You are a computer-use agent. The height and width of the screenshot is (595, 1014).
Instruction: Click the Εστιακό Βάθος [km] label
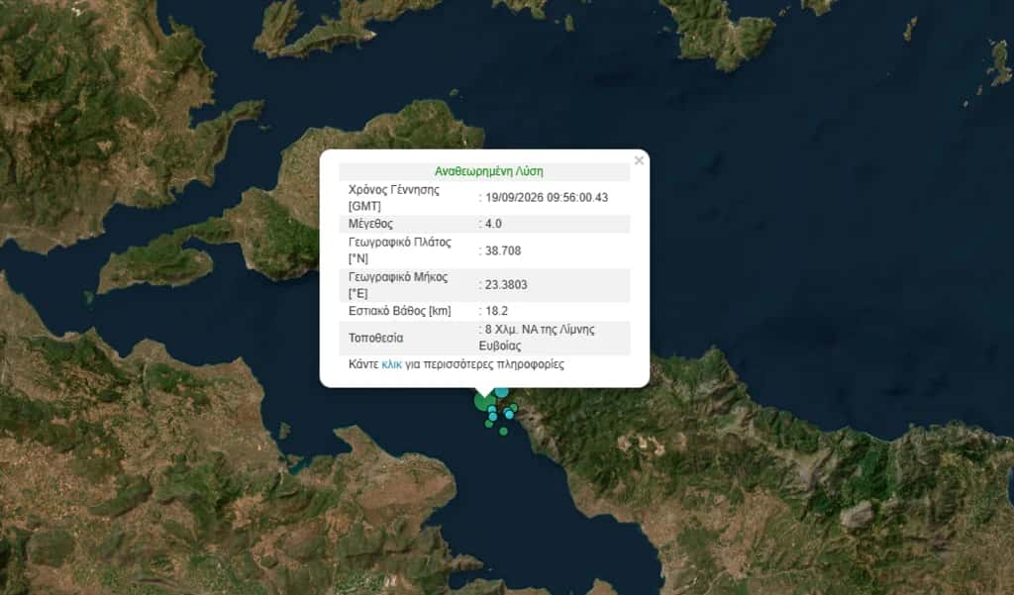[x=400, y=311]
